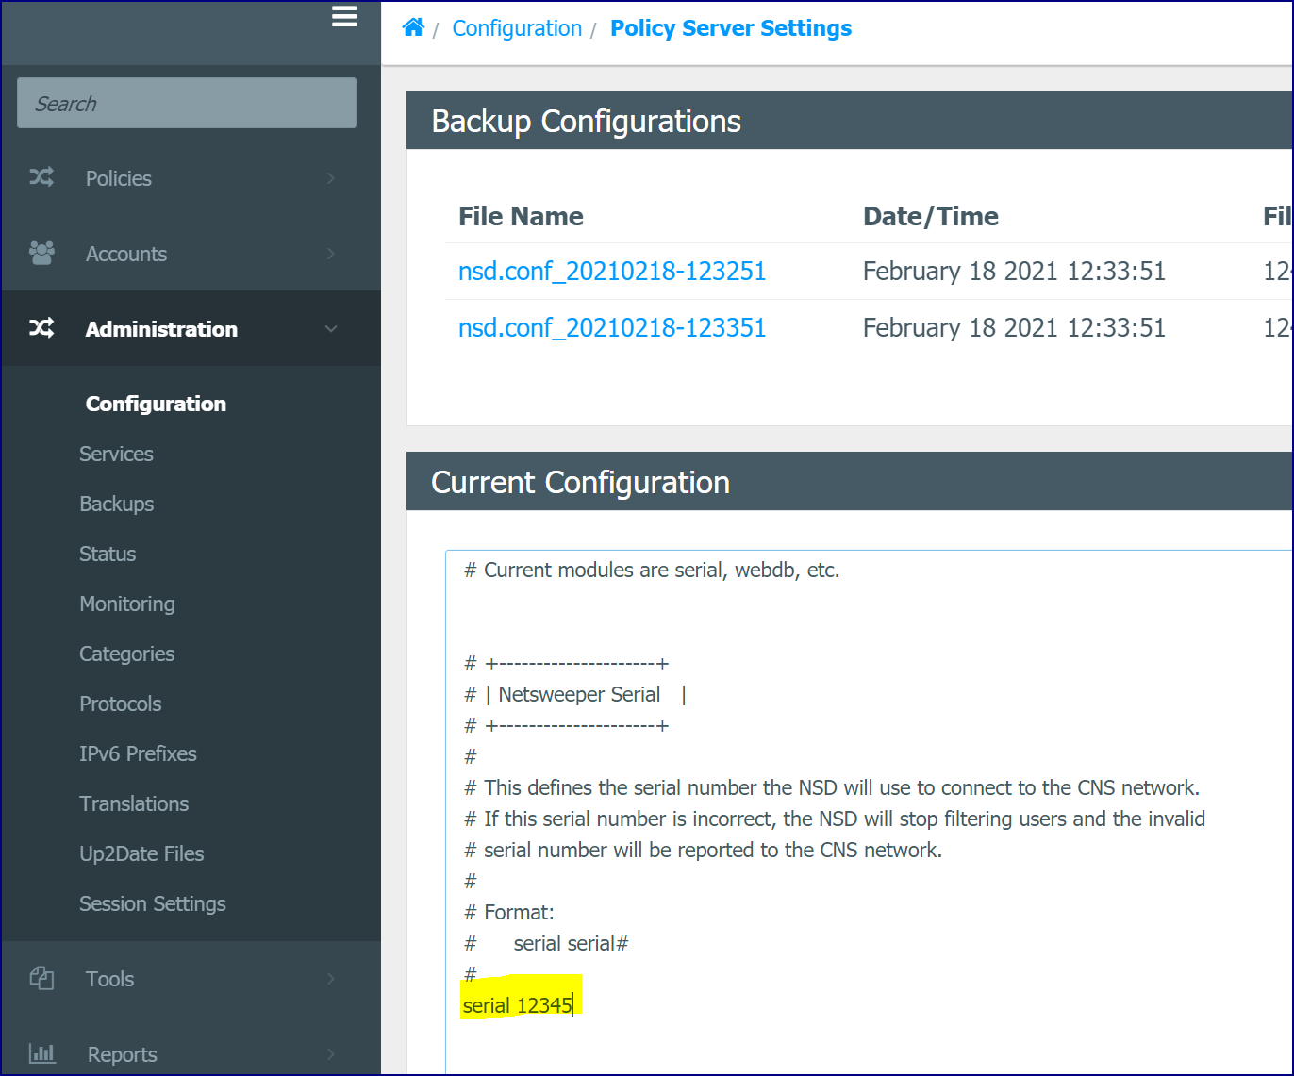Click the Reports bar chart icon
The width and height of the screenshot is (1294, 1076).
[x=41, y=1053]
